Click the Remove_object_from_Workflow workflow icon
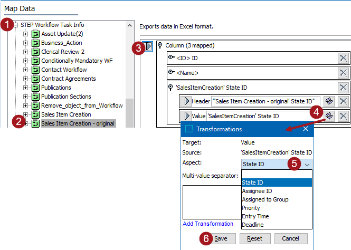351x250 pixels. [x=35, y=105]
